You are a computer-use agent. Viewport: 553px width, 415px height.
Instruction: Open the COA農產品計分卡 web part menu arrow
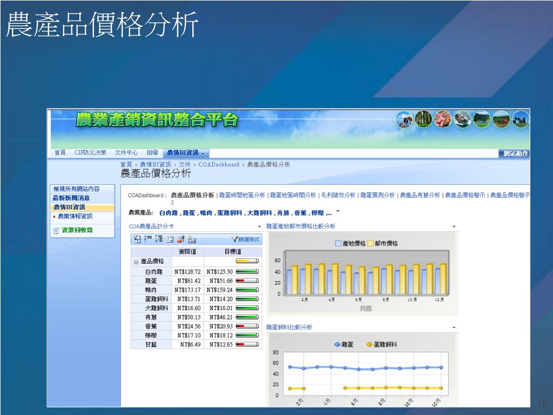pyautogui.click(x=259, y=226)
